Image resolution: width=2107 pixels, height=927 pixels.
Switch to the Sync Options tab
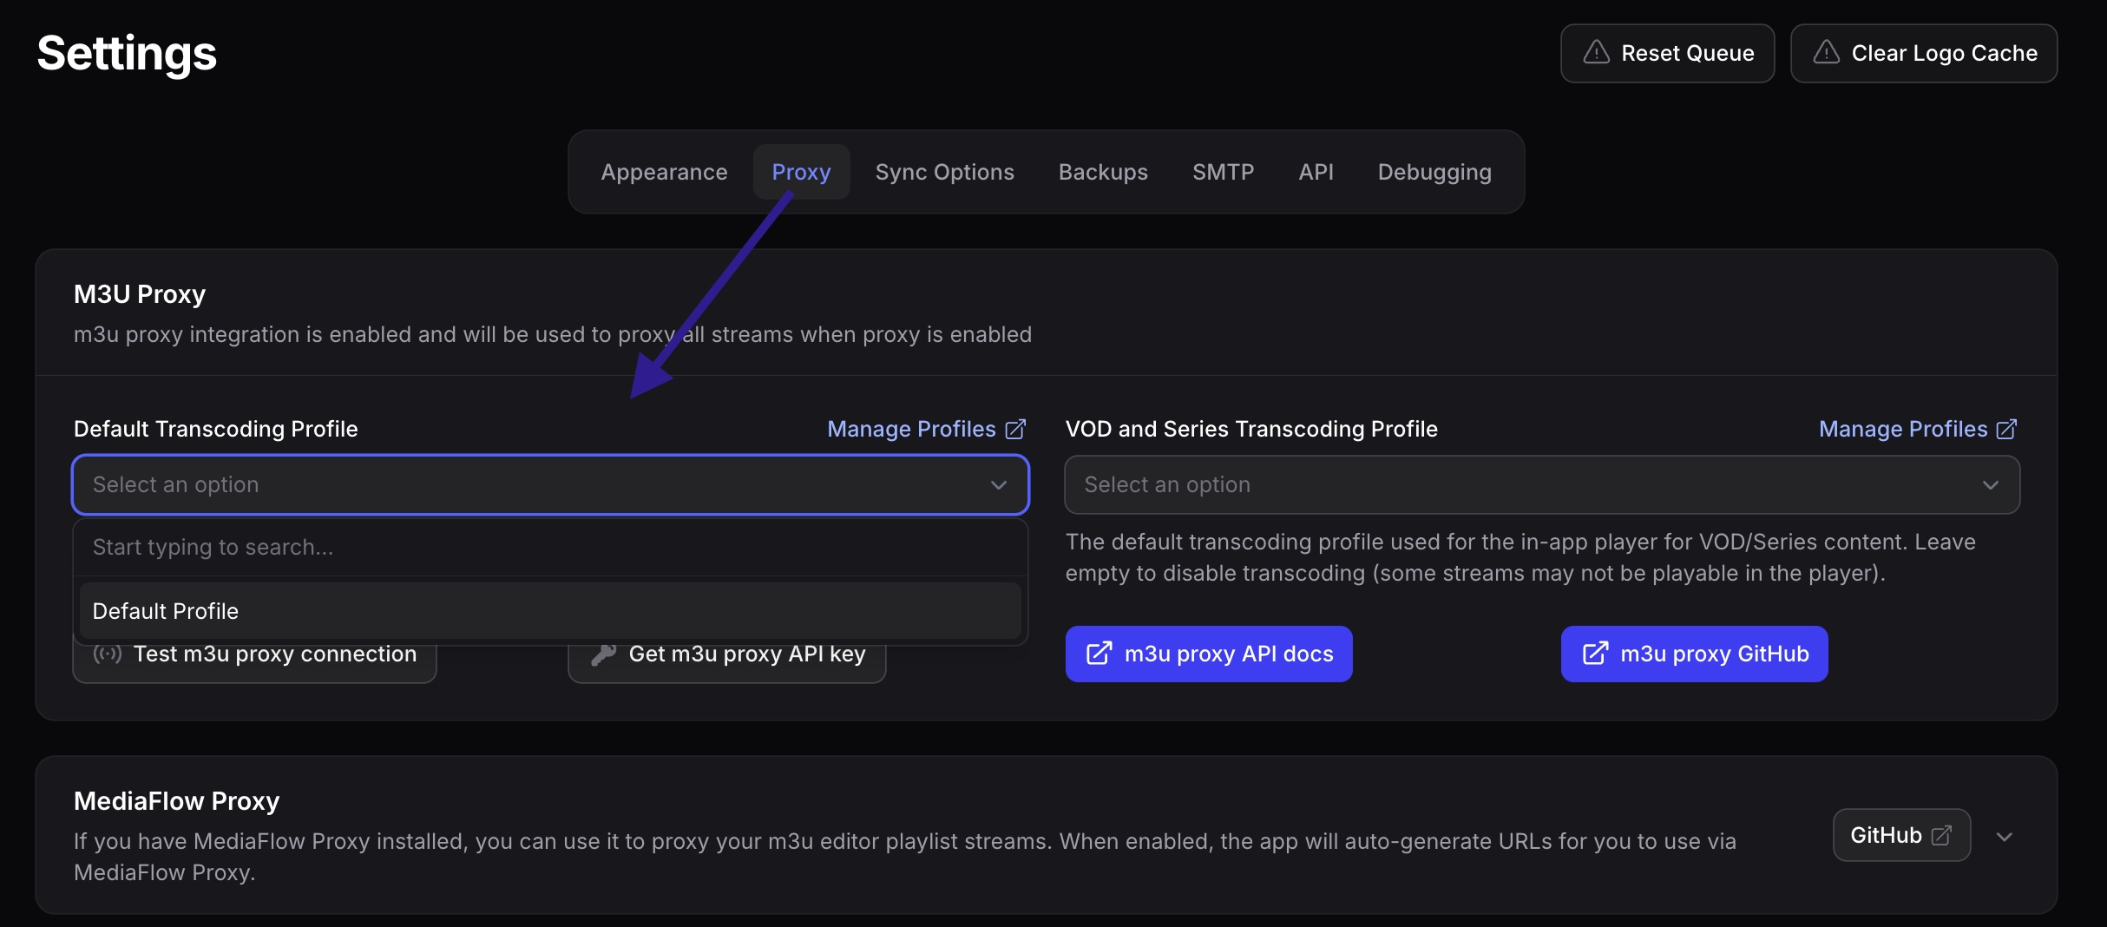click(944, 172)
